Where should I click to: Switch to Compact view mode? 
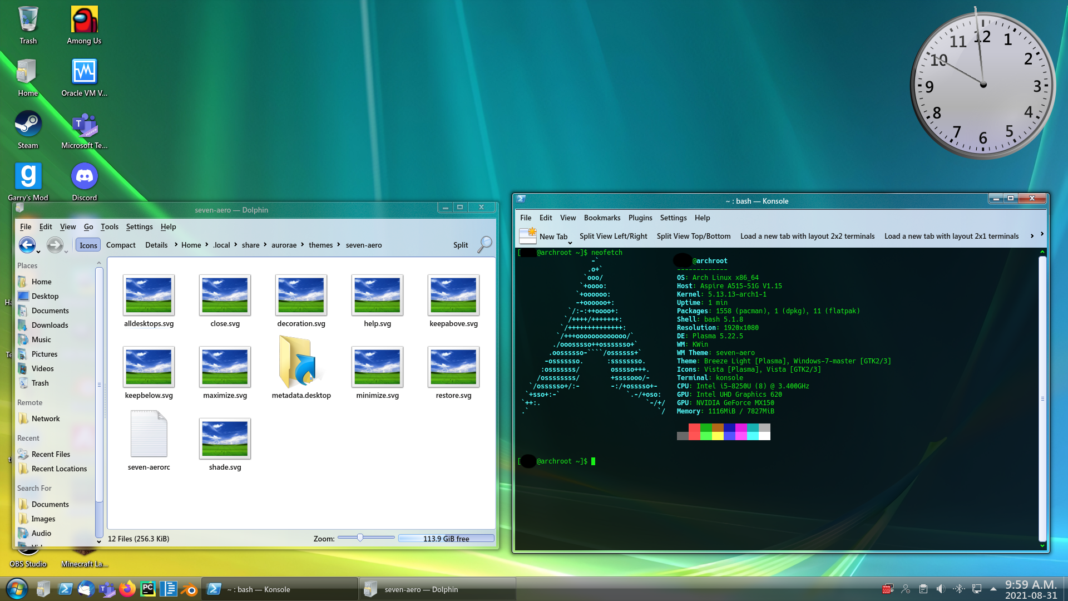click(x=121, y=245)
